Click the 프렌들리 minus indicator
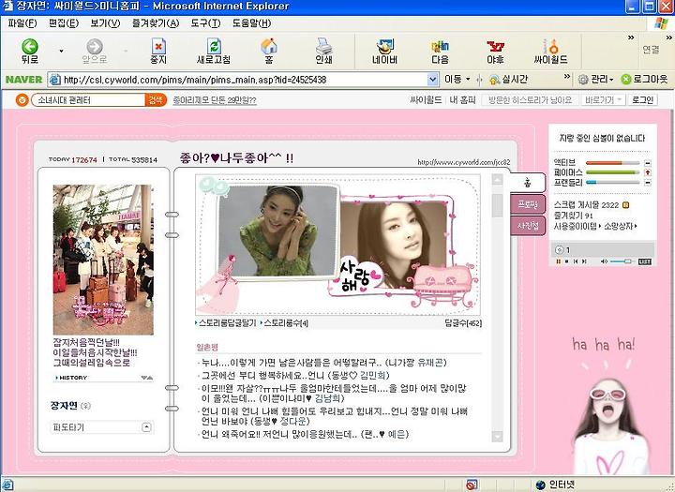675x492 pixels. 648,183
